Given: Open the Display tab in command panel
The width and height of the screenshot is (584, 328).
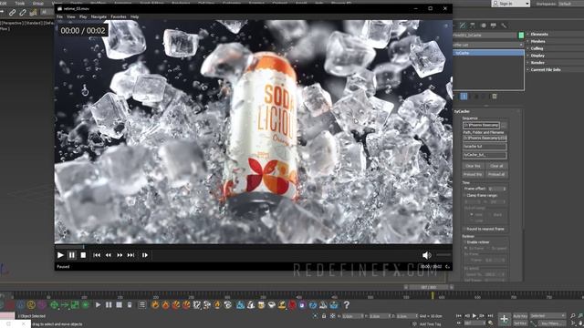Looking at the screenshot, I should coord(494,26).
